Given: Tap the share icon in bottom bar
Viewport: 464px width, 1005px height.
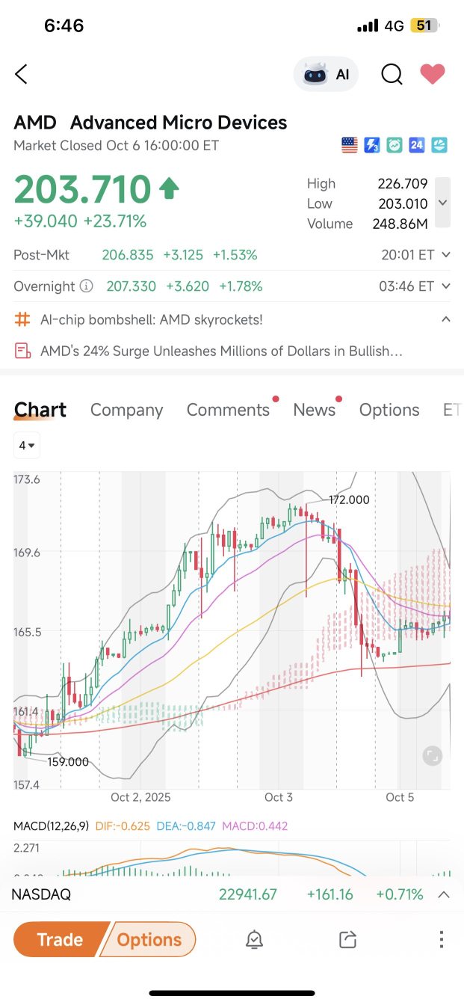Looking at the screenshot, I should tap(347, 939).
